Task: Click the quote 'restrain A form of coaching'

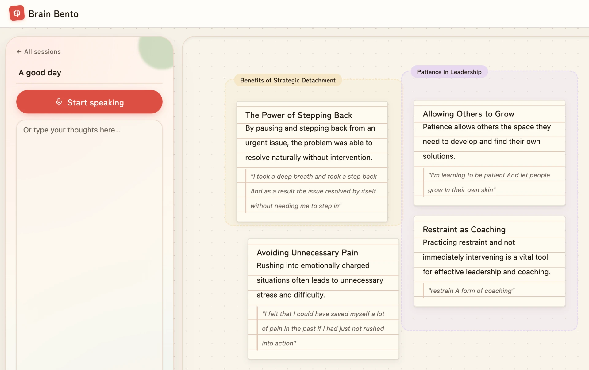Action: tap(471, 291)
